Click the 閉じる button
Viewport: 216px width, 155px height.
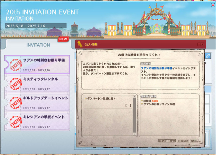(194, 141)
